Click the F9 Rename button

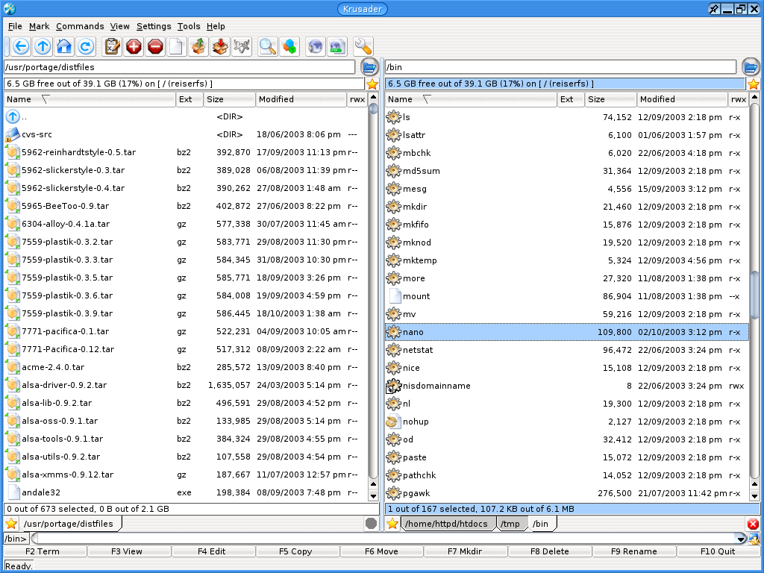click(x=634, y=551)
